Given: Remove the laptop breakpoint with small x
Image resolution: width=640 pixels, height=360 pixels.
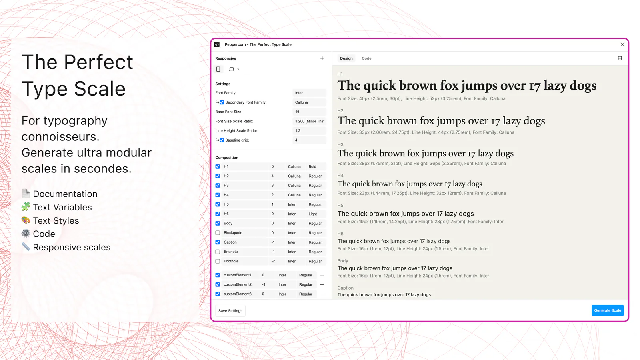Looking at the screenshot, I should click(238, 70).
